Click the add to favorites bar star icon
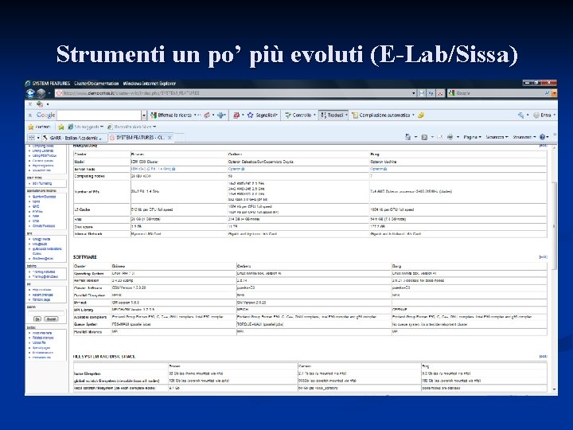This screenshot has width=573, height=430. pos(61,127)
